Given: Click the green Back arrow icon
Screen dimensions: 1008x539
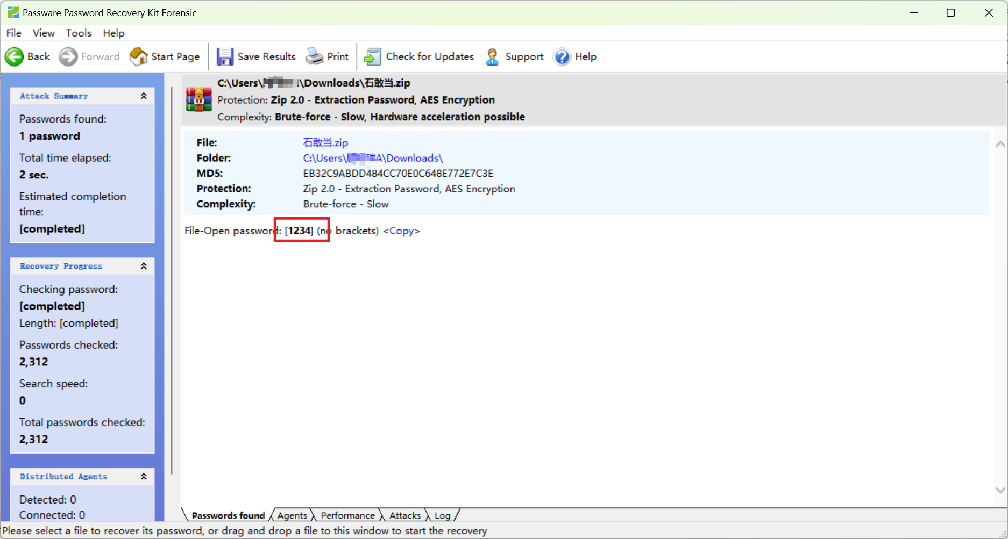Looking at the screenshot, I should 15,56.
